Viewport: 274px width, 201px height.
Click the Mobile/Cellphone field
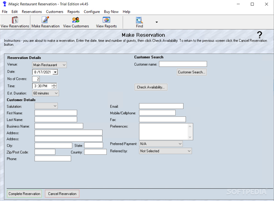pyautogui.click(x=157, y=113)
